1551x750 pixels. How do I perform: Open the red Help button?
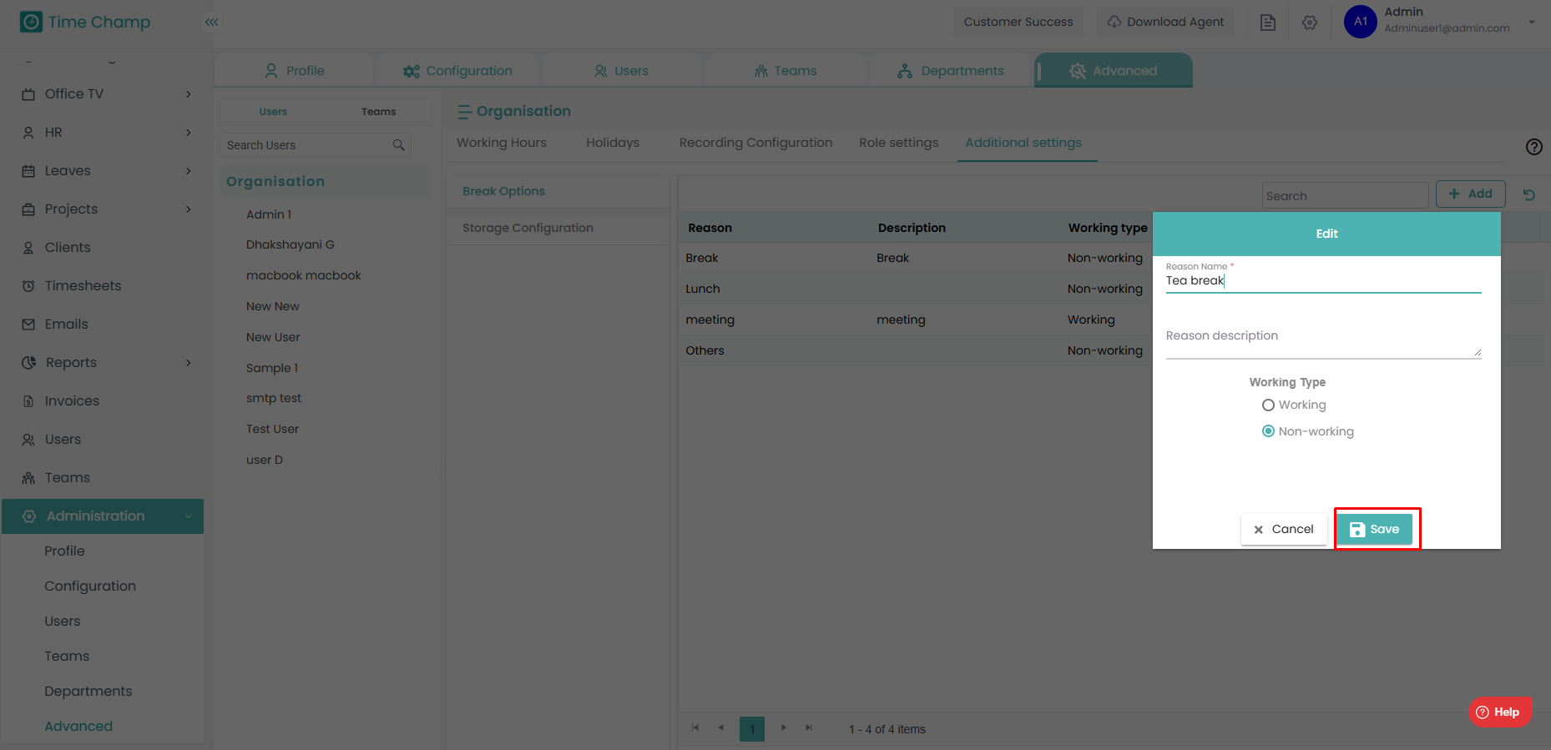(x=1499, y=712)
